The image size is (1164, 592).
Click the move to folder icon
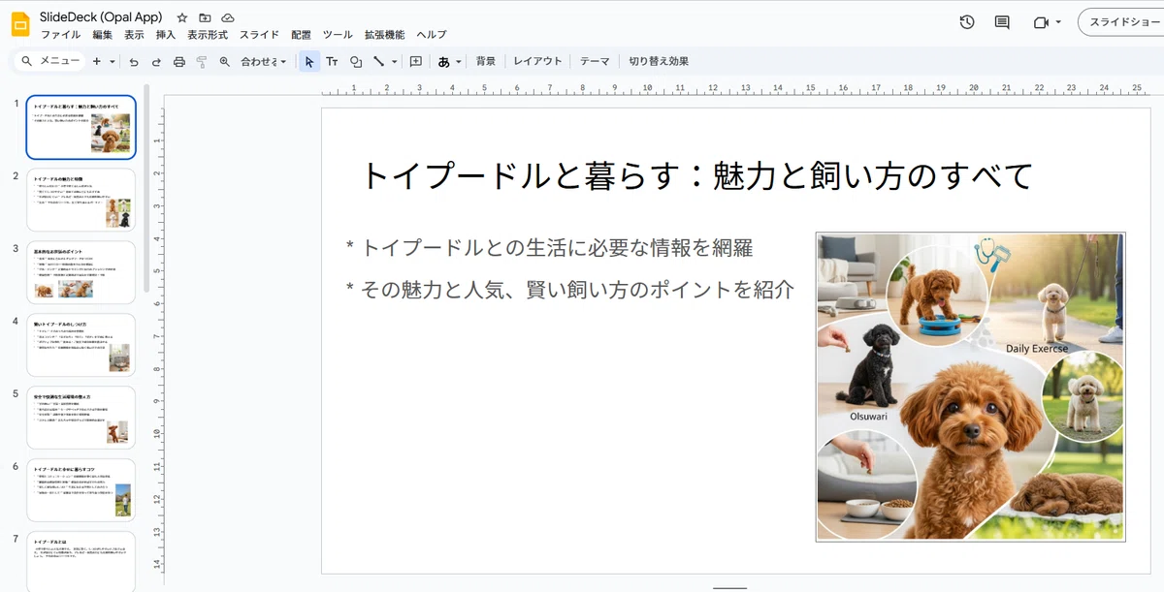pos(205,17)
